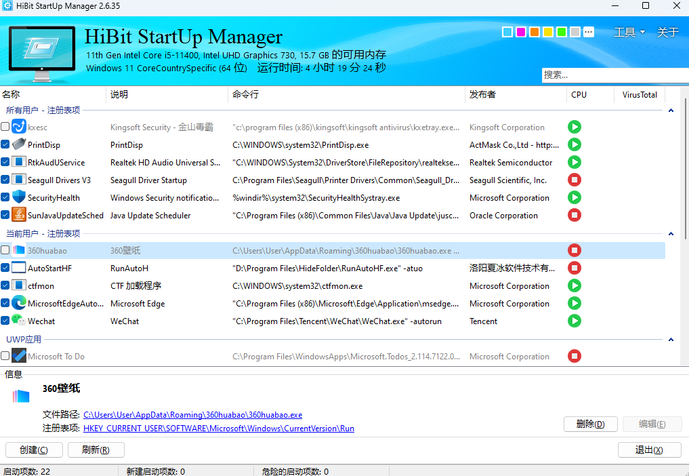Click green running indicator for MicrosoftEdgeAuto

coord(575,303)
